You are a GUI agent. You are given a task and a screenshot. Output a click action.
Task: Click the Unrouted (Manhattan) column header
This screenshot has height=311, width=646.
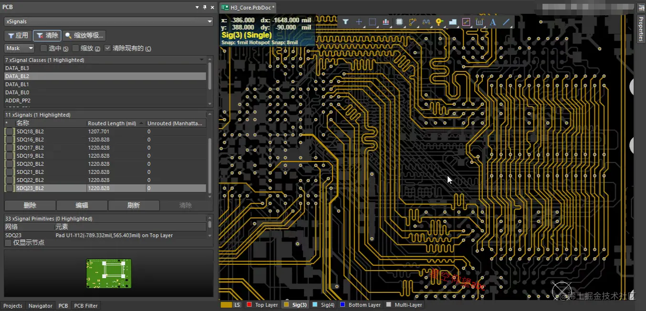tap(176, 123)
